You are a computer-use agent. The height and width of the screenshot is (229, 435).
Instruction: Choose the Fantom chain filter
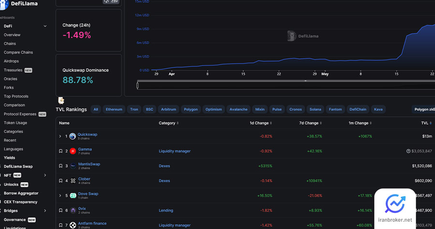point(335,109)
